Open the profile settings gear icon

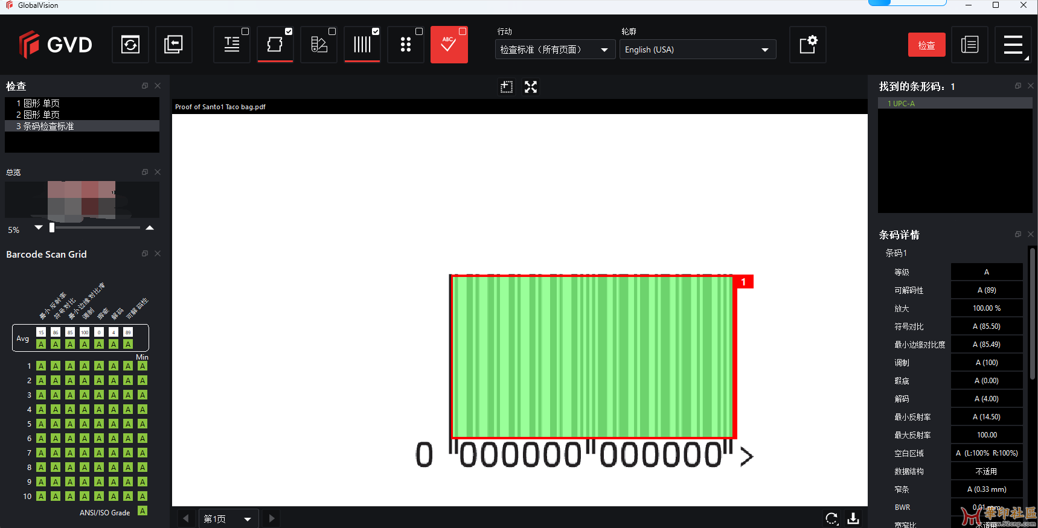coord(808,45)
